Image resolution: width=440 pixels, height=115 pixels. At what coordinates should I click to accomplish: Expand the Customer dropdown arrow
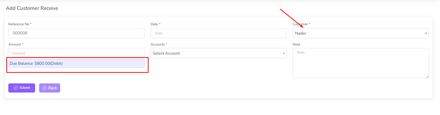point(426,33)
